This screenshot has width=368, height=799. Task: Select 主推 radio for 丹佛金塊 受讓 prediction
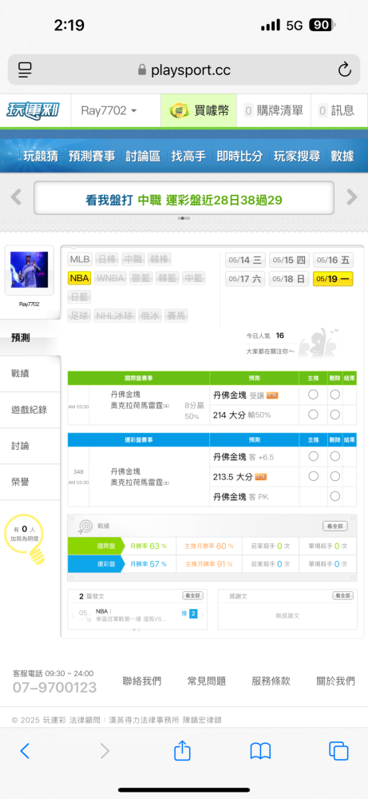pos(313,395)
